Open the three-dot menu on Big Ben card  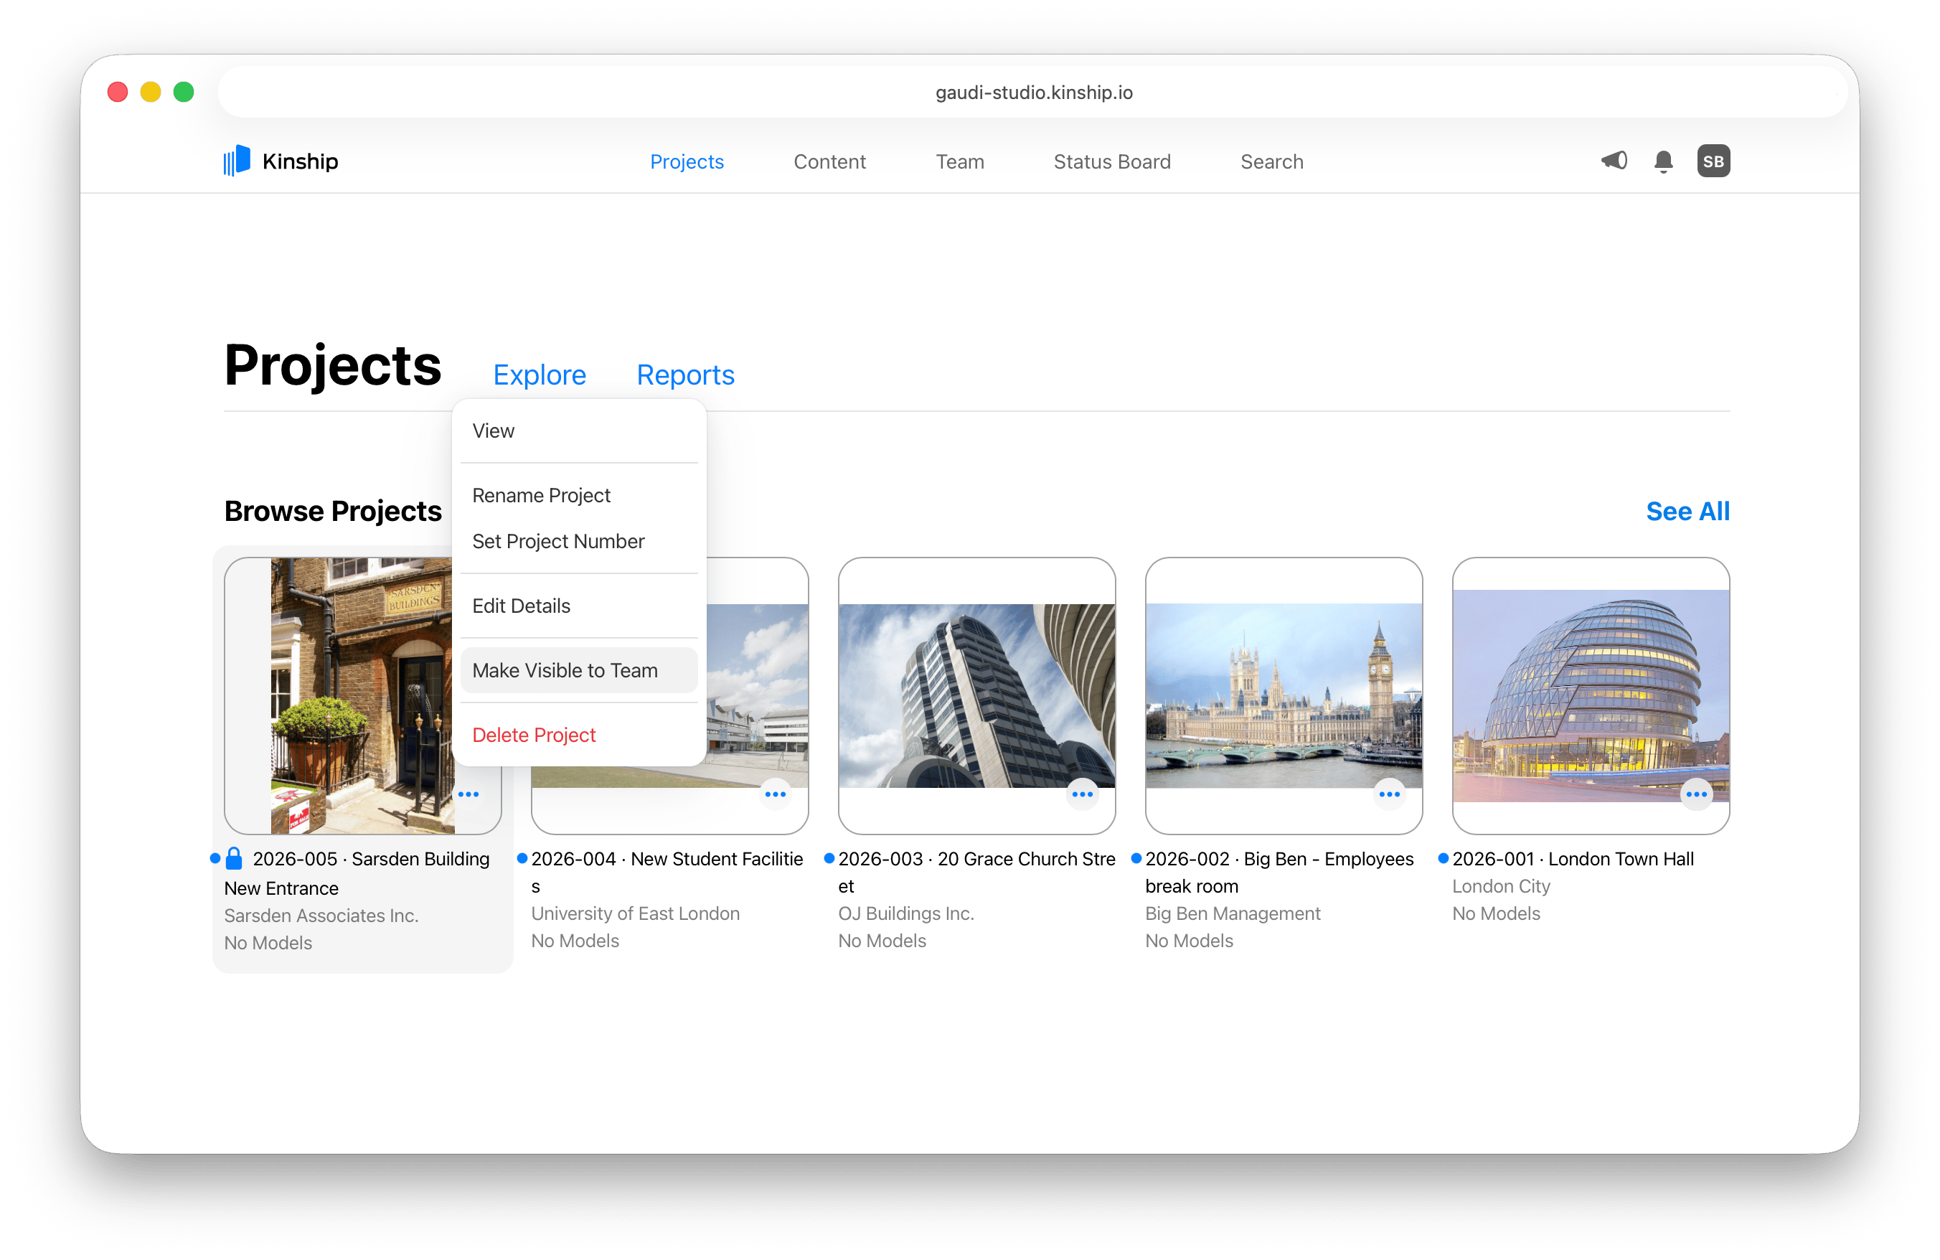click(1390, 794)
